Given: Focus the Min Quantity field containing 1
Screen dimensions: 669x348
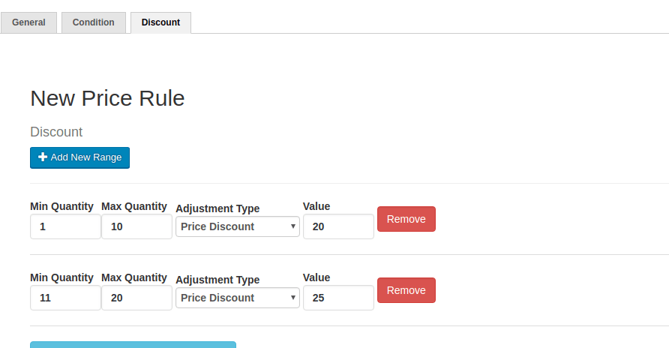Looking at the screenshot, I should 65,226.
